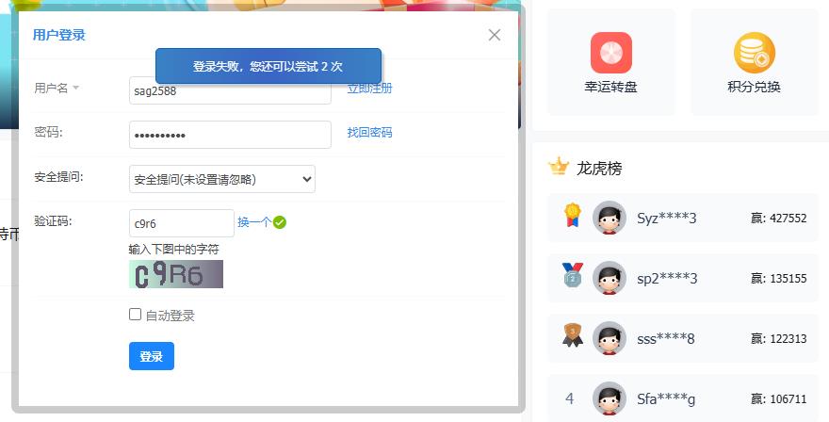Click the captcha image showing C9R6

[x=176, y=274]
